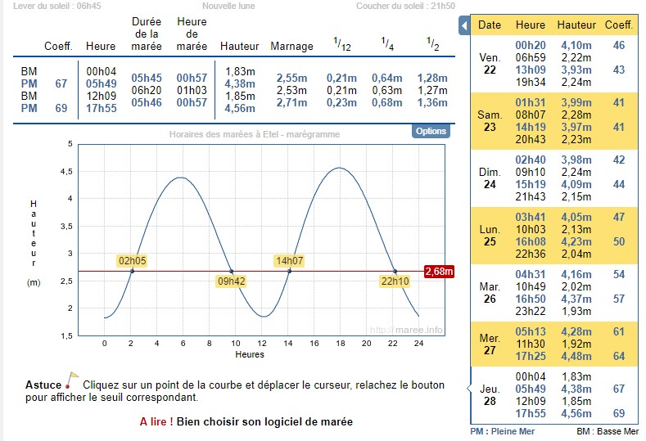Image resolution: width=646 pixels, height=441 pixels.
Task: Click the 06h20 tide duration value
Action: pyautogui.click(x=147, y=90)
